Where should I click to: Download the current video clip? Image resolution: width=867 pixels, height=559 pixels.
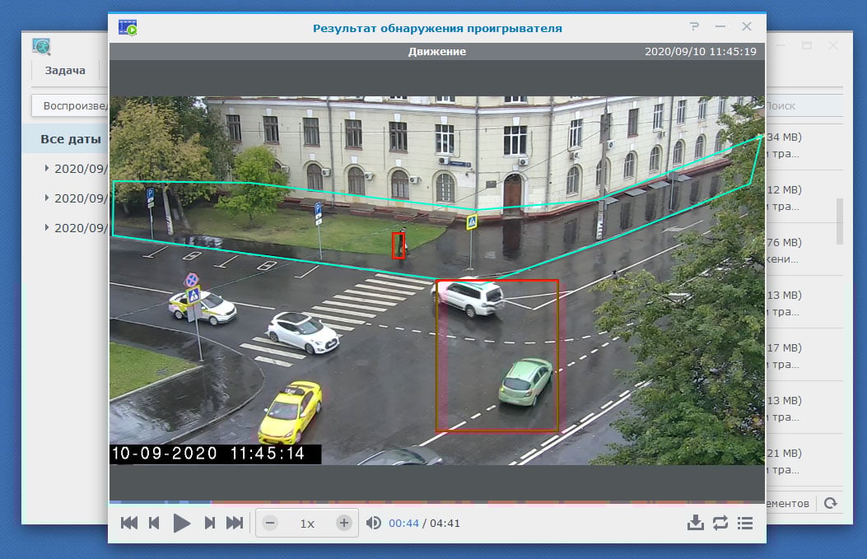696,523
